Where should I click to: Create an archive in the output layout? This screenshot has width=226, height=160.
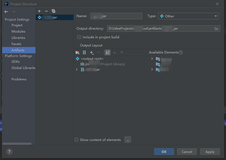point(84,52)
